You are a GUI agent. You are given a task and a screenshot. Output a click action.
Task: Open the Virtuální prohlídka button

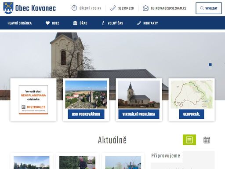(139, 114)
